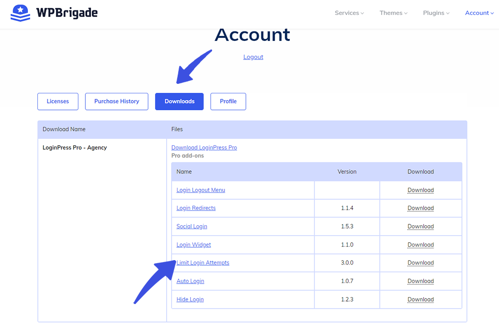The height and width of the screenshot is (335, 499).
Task: Click the Account page heading
Action: pos(252,35)
